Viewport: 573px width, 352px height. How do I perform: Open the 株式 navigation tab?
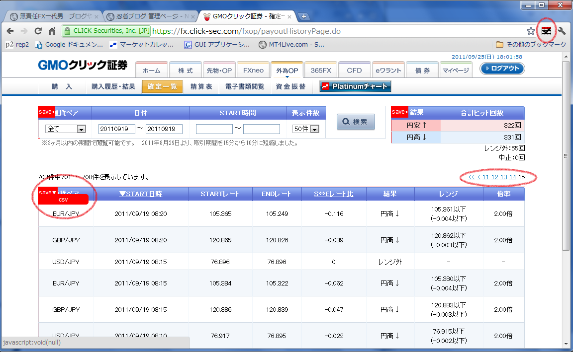tap(185, 70)
